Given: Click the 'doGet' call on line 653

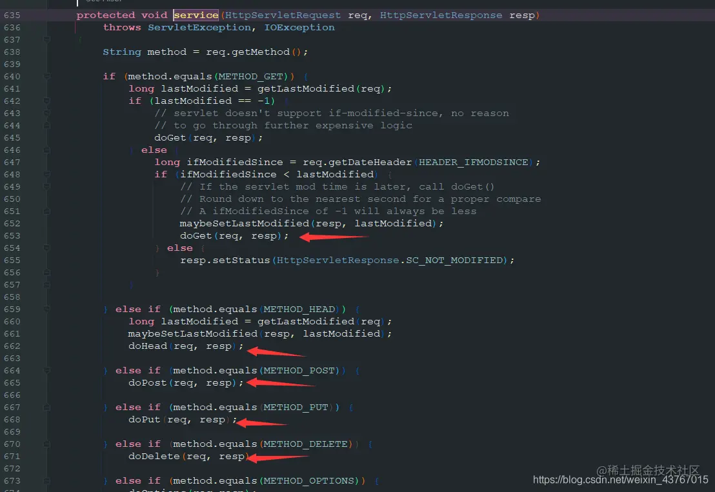Looking at the screenshot, I should pyautogui.click(x=196, y=235).
